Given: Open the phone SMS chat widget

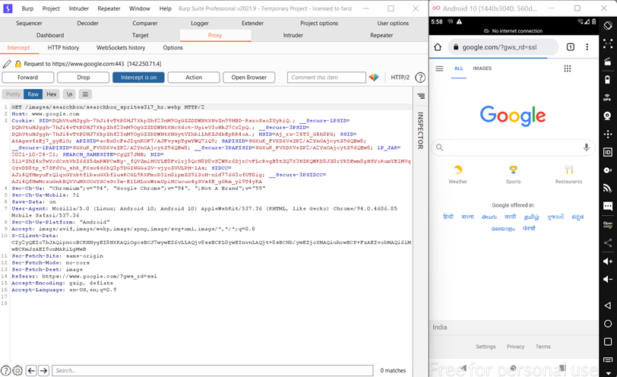Looking at the screenshot, I should (608, 206).
